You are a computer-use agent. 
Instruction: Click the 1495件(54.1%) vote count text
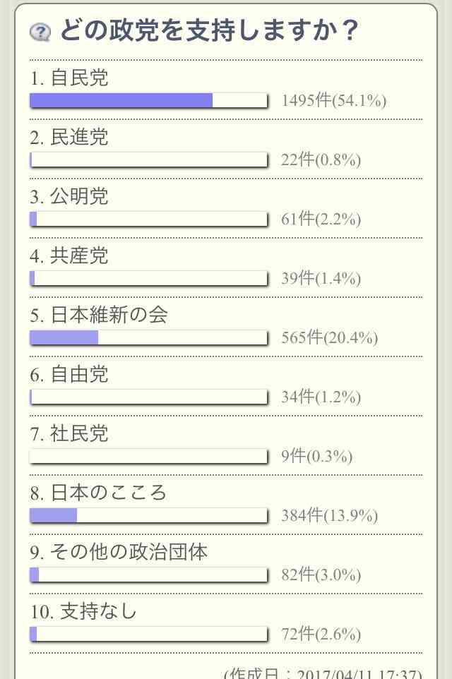pos(333,100)
